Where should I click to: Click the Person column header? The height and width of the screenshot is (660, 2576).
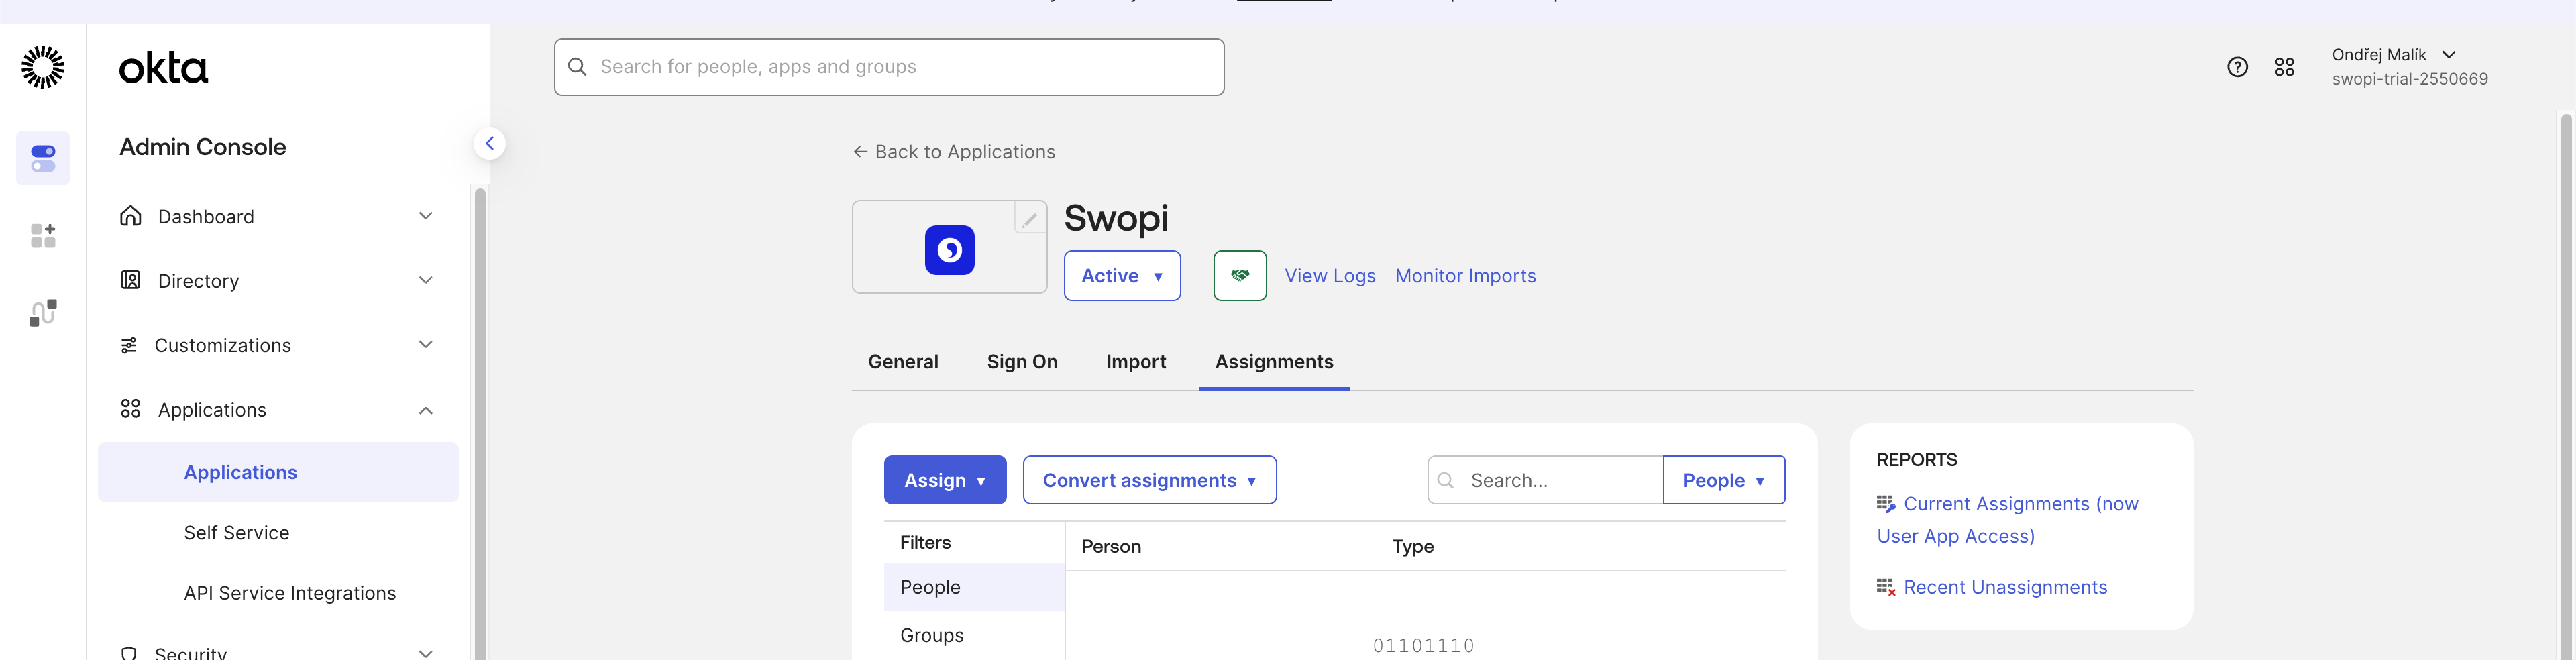[1111, 546]
